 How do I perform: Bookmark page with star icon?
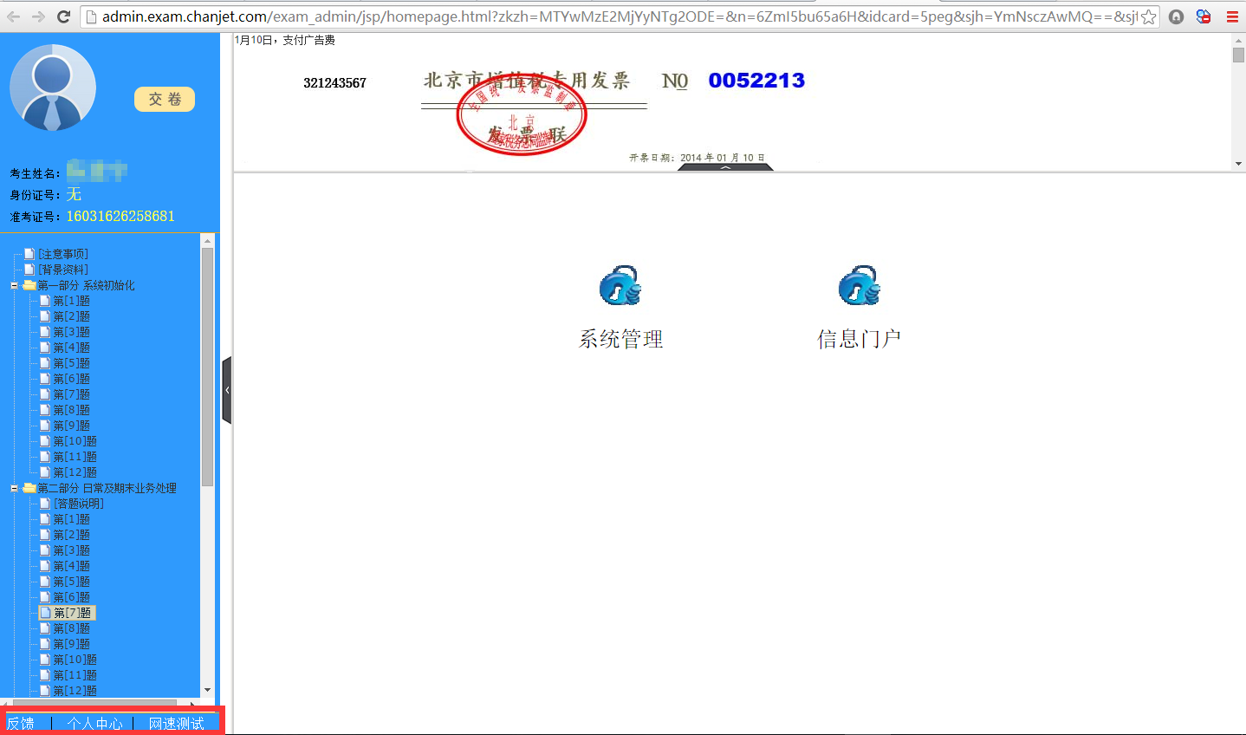pyautogui.click(x=1148, y=16)
